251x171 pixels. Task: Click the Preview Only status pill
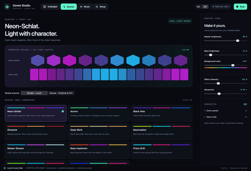[x=221, y=7]
